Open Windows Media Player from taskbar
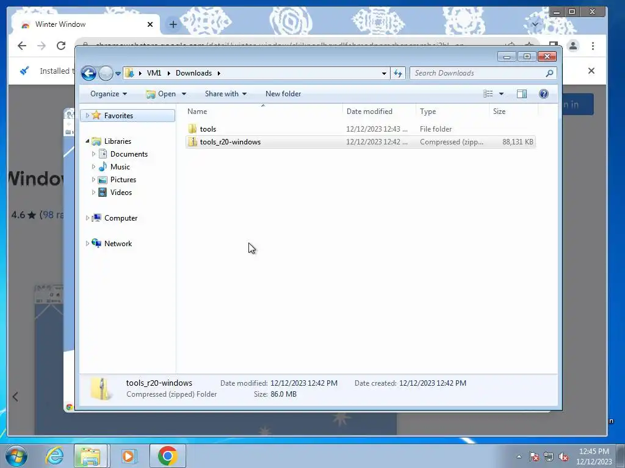 (128, 456)
